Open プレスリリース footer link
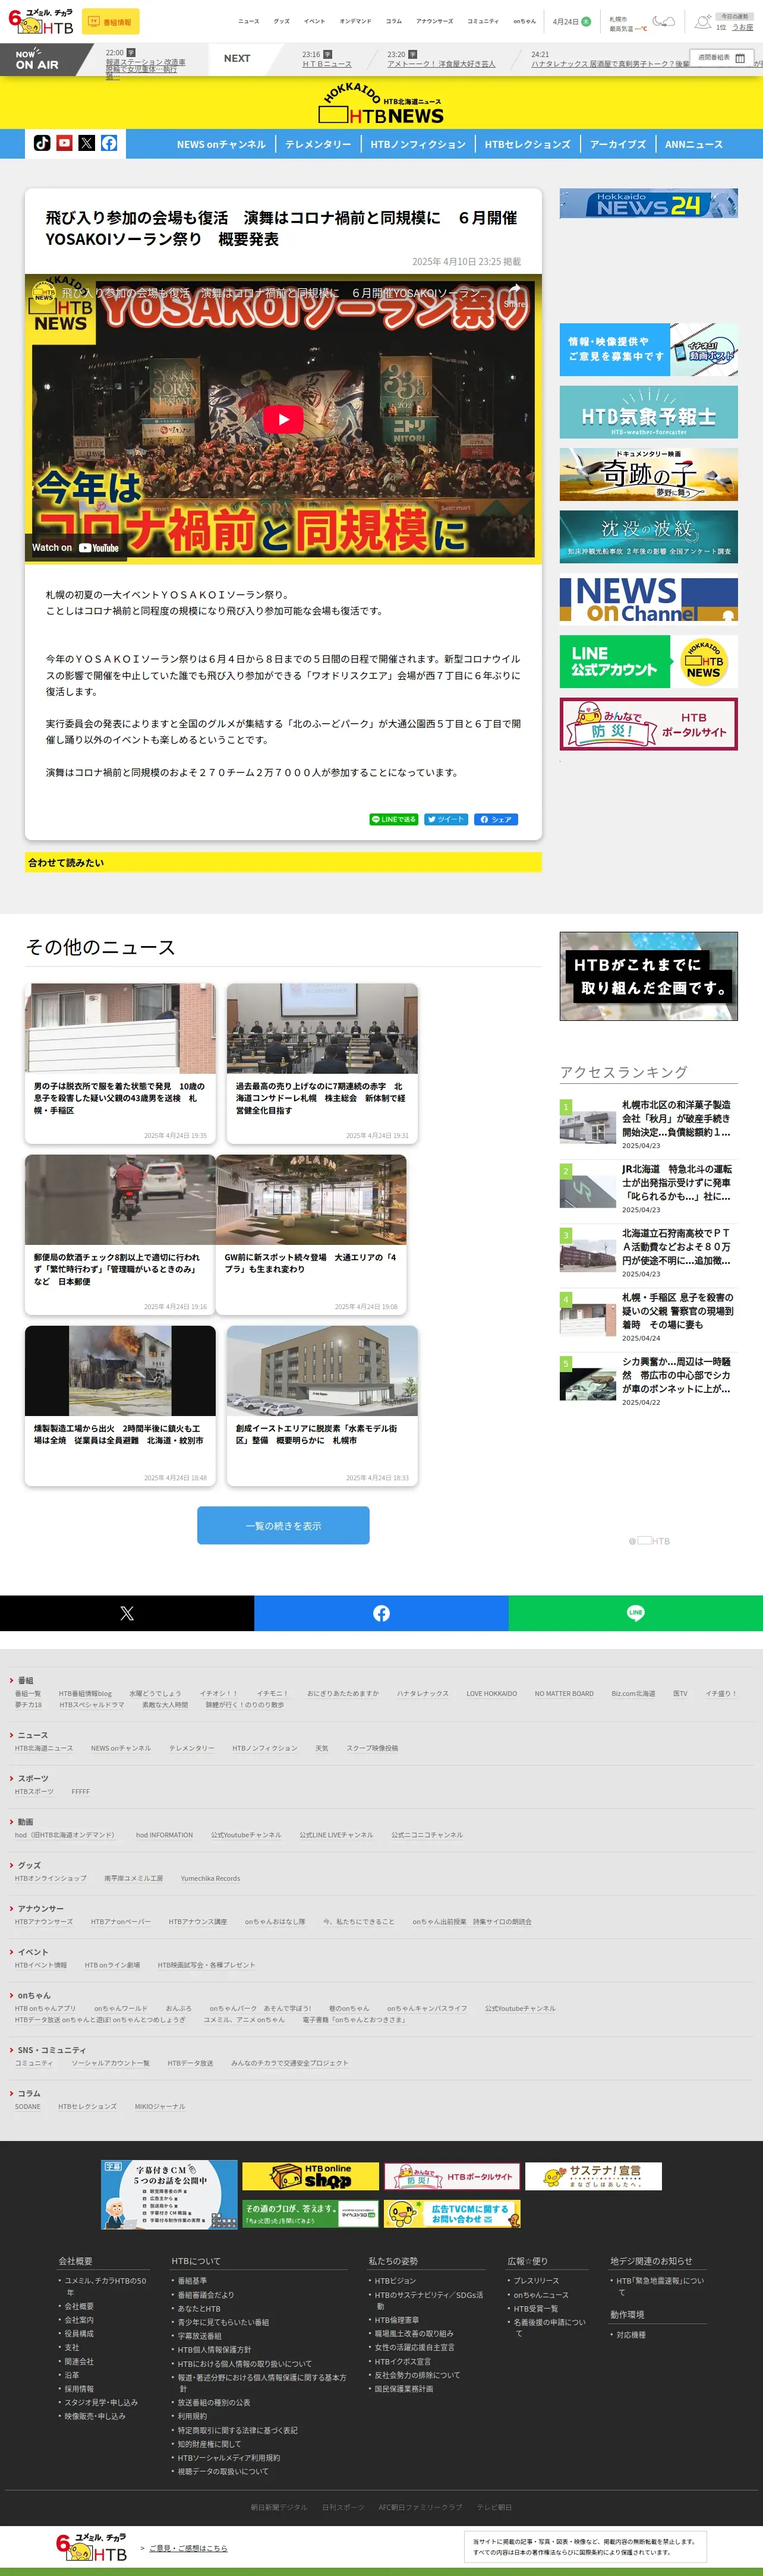 point(536,2281)
